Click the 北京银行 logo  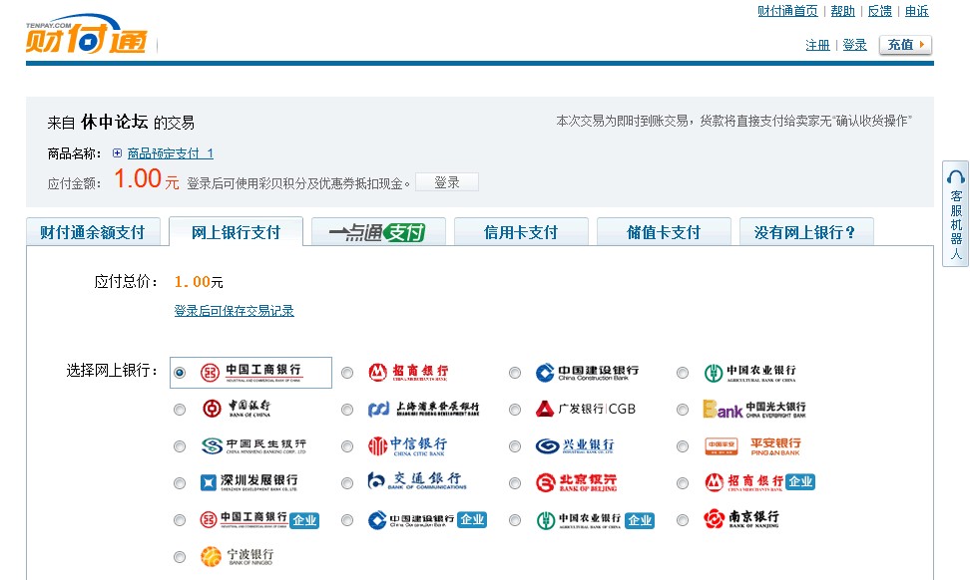[576, 481]
